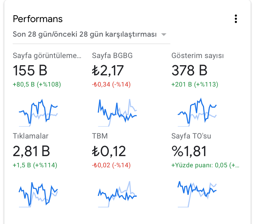255x224 pixels.
Task: Select the Sayfa BGBG metric label
Action: [x=112, y=56]
